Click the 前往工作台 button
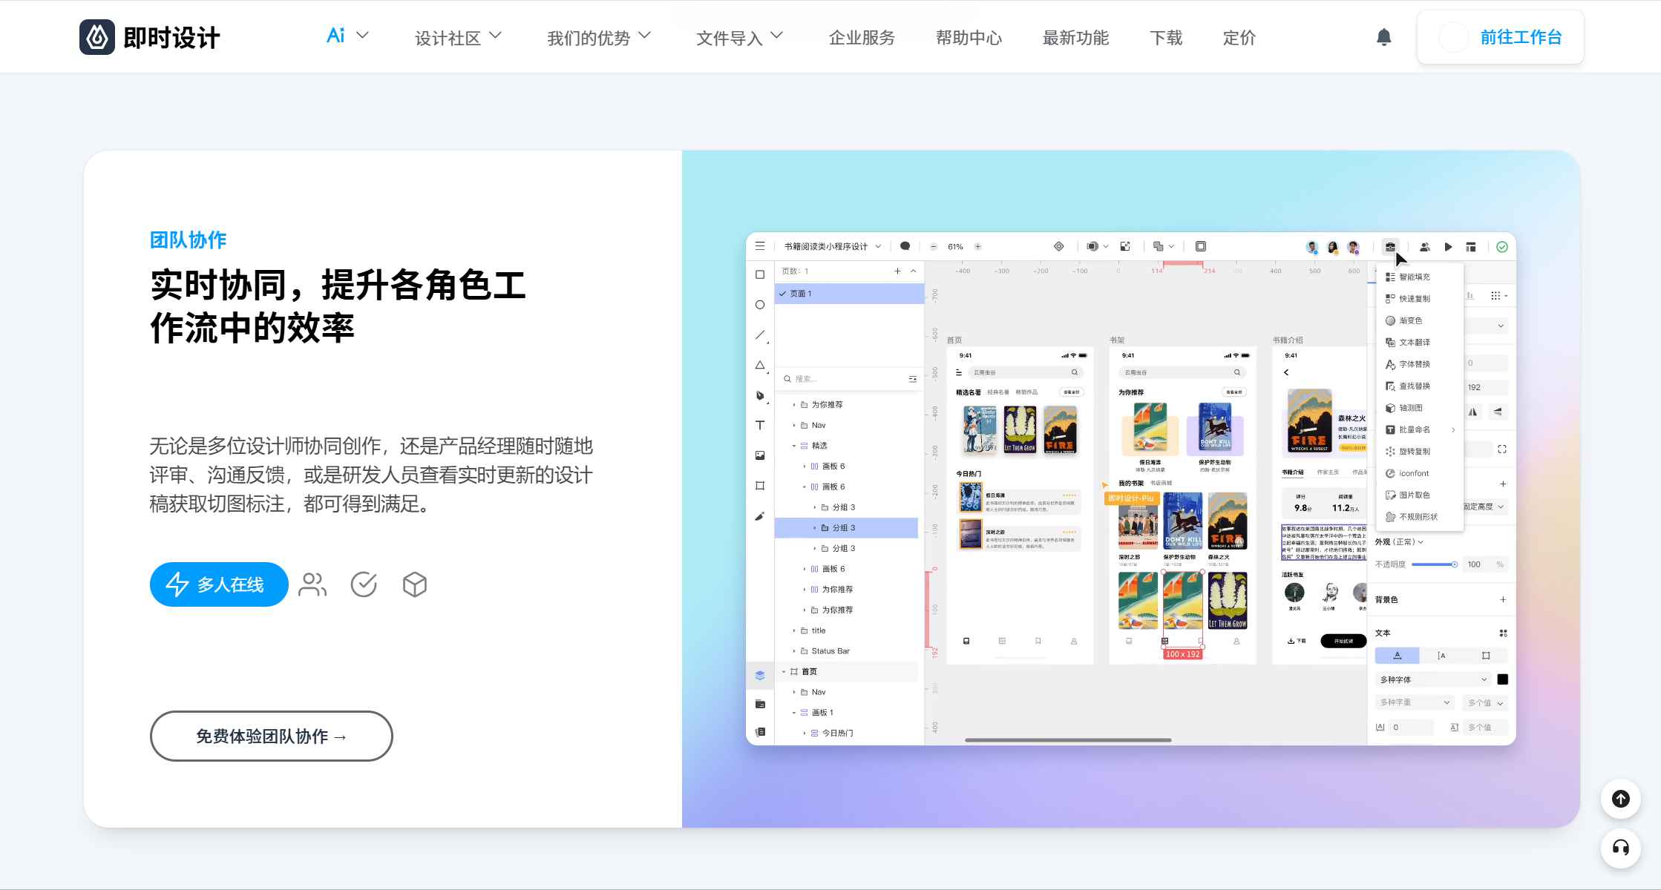1661x890 pixels. (1500, 37)
